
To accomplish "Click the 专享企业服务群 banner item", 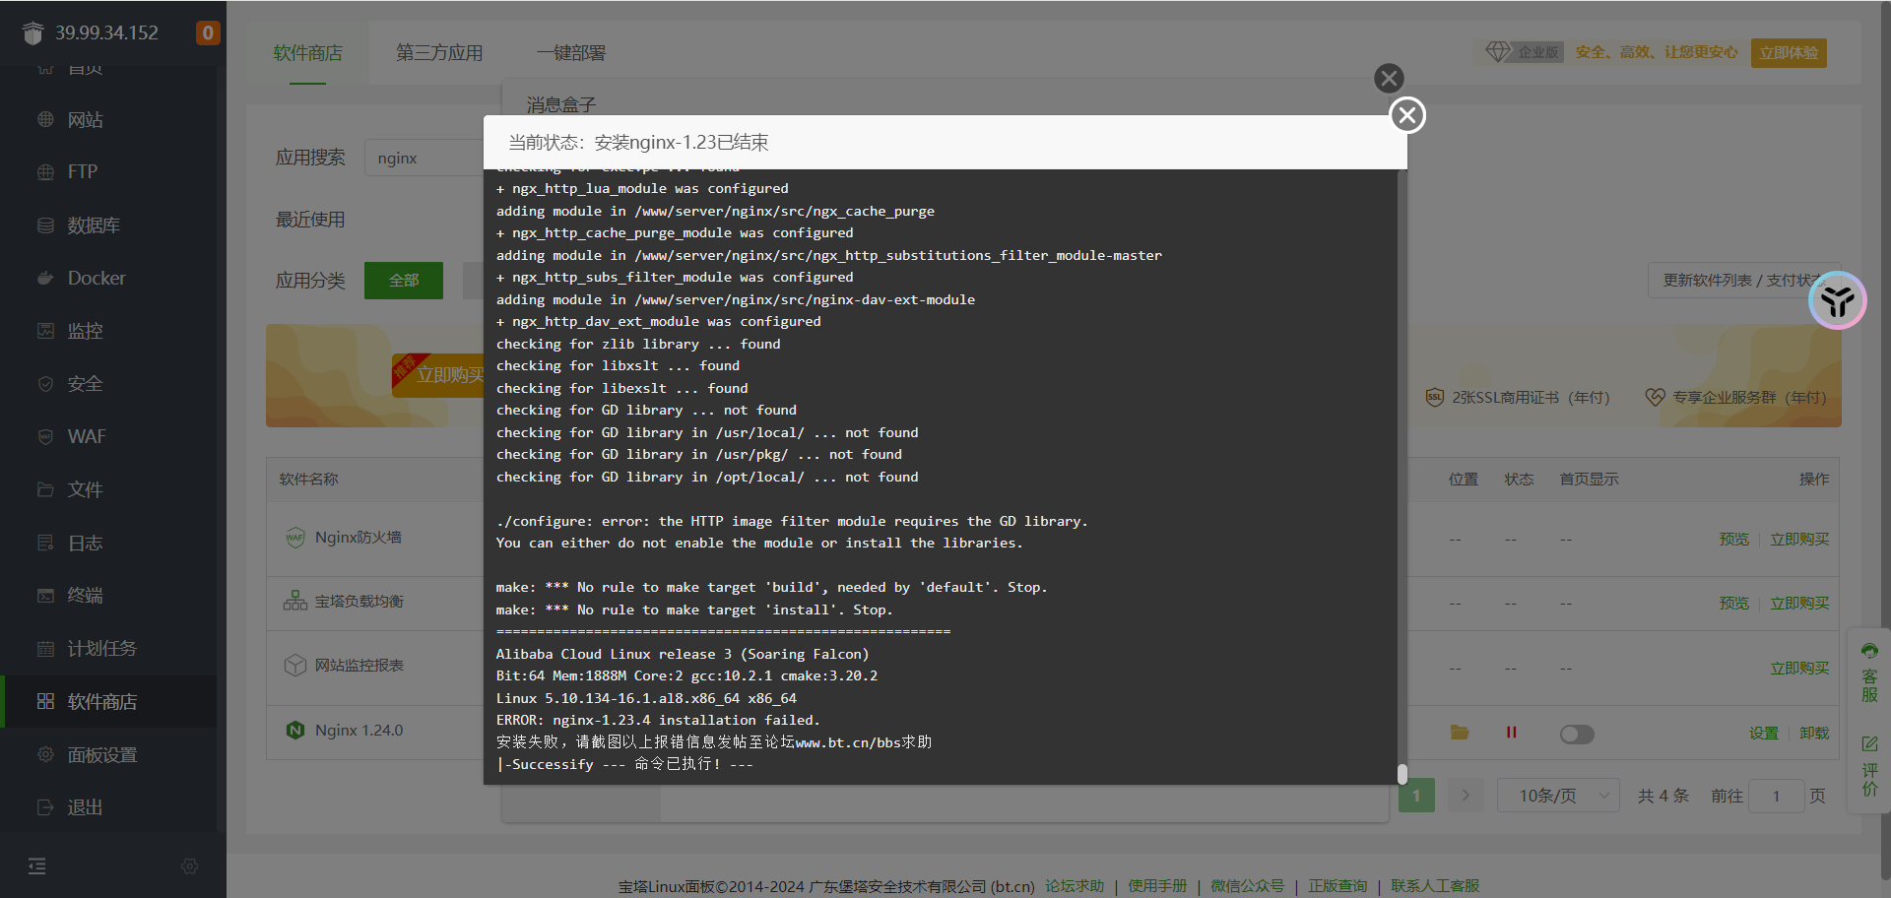I will pos(1736,398).
